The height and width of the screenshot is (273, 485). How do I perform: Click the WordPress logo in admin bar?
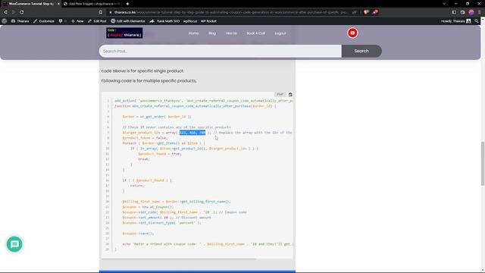click(5, 21)
